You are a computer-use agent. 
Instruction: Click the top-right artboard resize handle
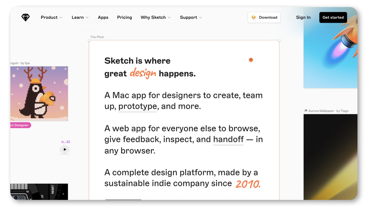tap(279, 41)
